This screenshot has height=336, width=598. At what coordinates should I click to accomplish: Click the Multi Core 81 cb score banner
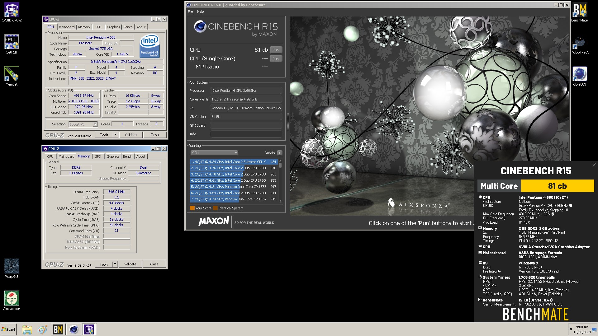point(536,186)
